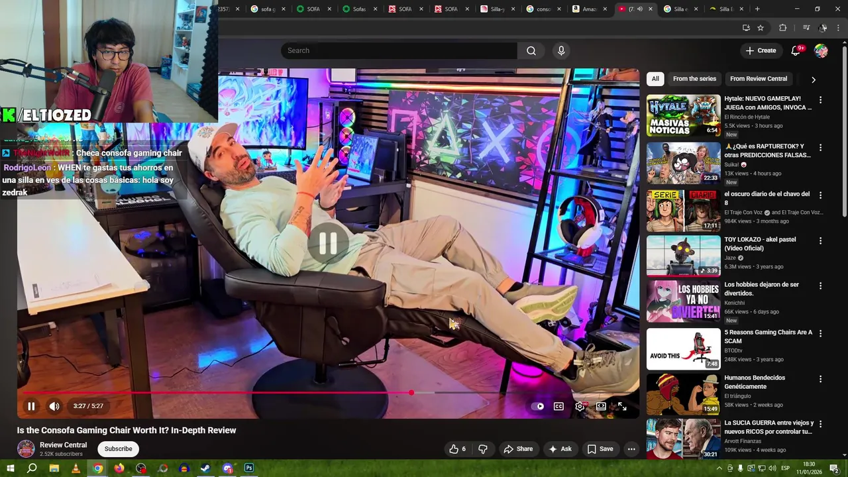Viewport: 848px width, 477px height.
Task: Open options for La SUCIA GUERRA video
Action: pos(820,424)
